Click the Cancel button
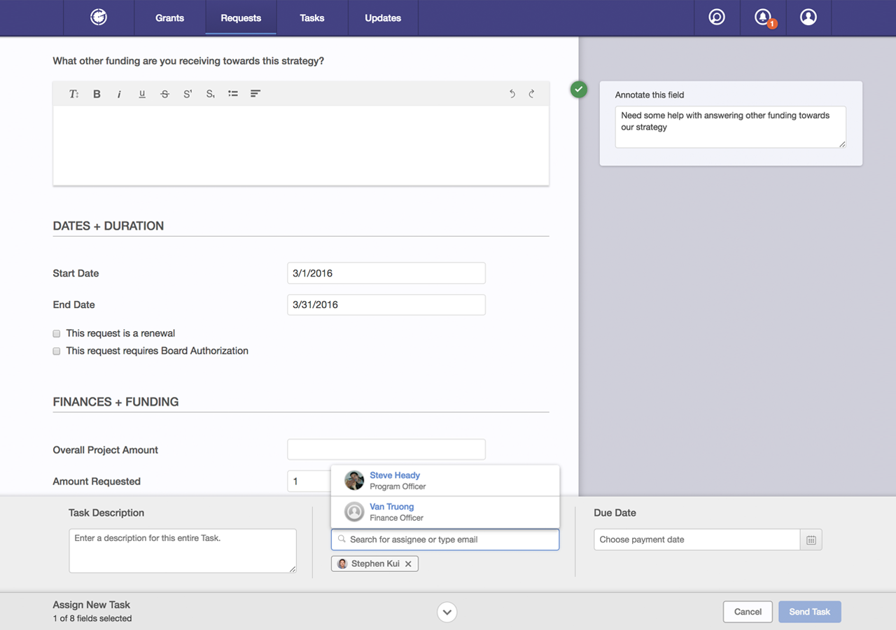896x630 pixels. pyautogui.click(x=747, y=612)
